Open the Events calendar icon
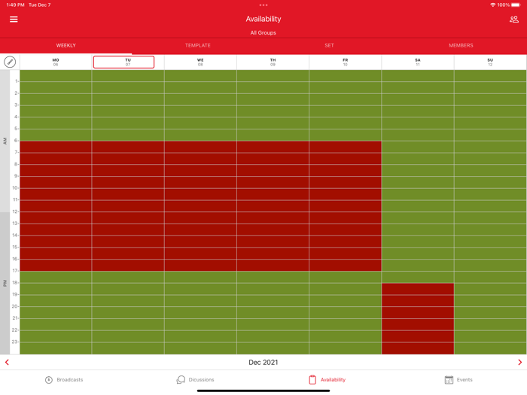527x395 pixels. pyautogui.click(x=449, y=379)
